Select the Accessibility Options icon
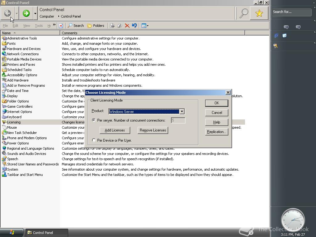This screenshot has height=237, width=316. 4,75
